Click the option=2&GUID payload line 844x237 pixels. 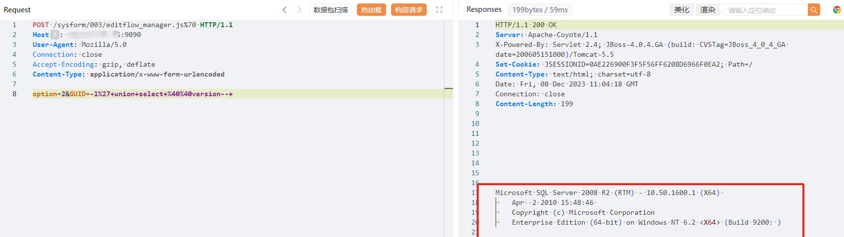click(133, 94)
